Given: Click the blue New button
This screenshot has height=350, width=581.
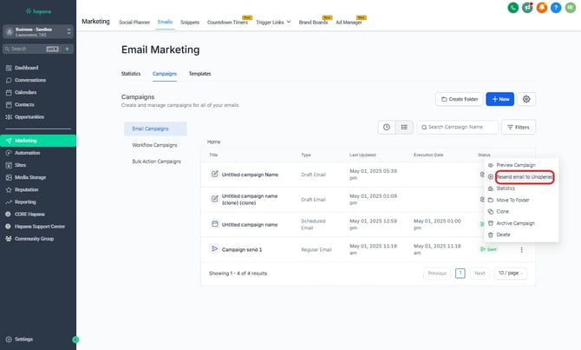Looking at the screenshot, I should [500, 100].
